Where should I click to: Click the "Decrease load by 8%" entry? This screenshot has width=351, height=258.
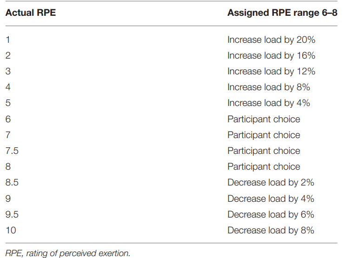point(271,230)
